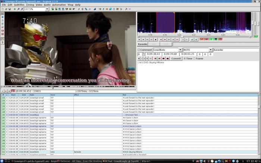261x163 pixels.
Task: Create a new subtitles file
Action: [x=3, y=9]
